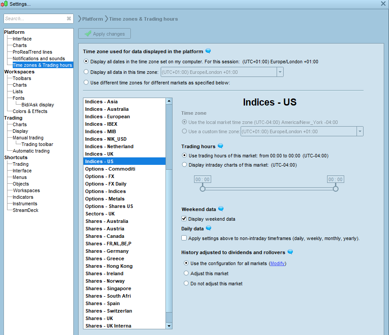
Task: Choose Do not adjust this market
Action: pos(186,284)
